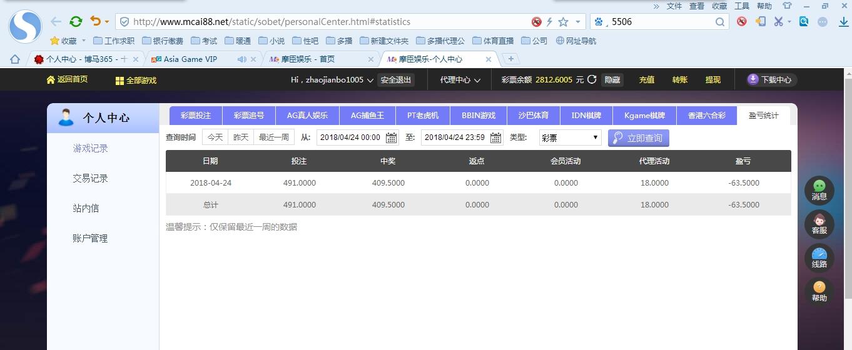Click the 立即查询 search button
The image size is (852, 350).
pyautogui.click(x=638, y=137)
